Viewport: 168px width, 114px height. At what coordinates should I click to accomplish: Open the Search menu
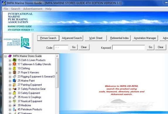pos(16,9)
